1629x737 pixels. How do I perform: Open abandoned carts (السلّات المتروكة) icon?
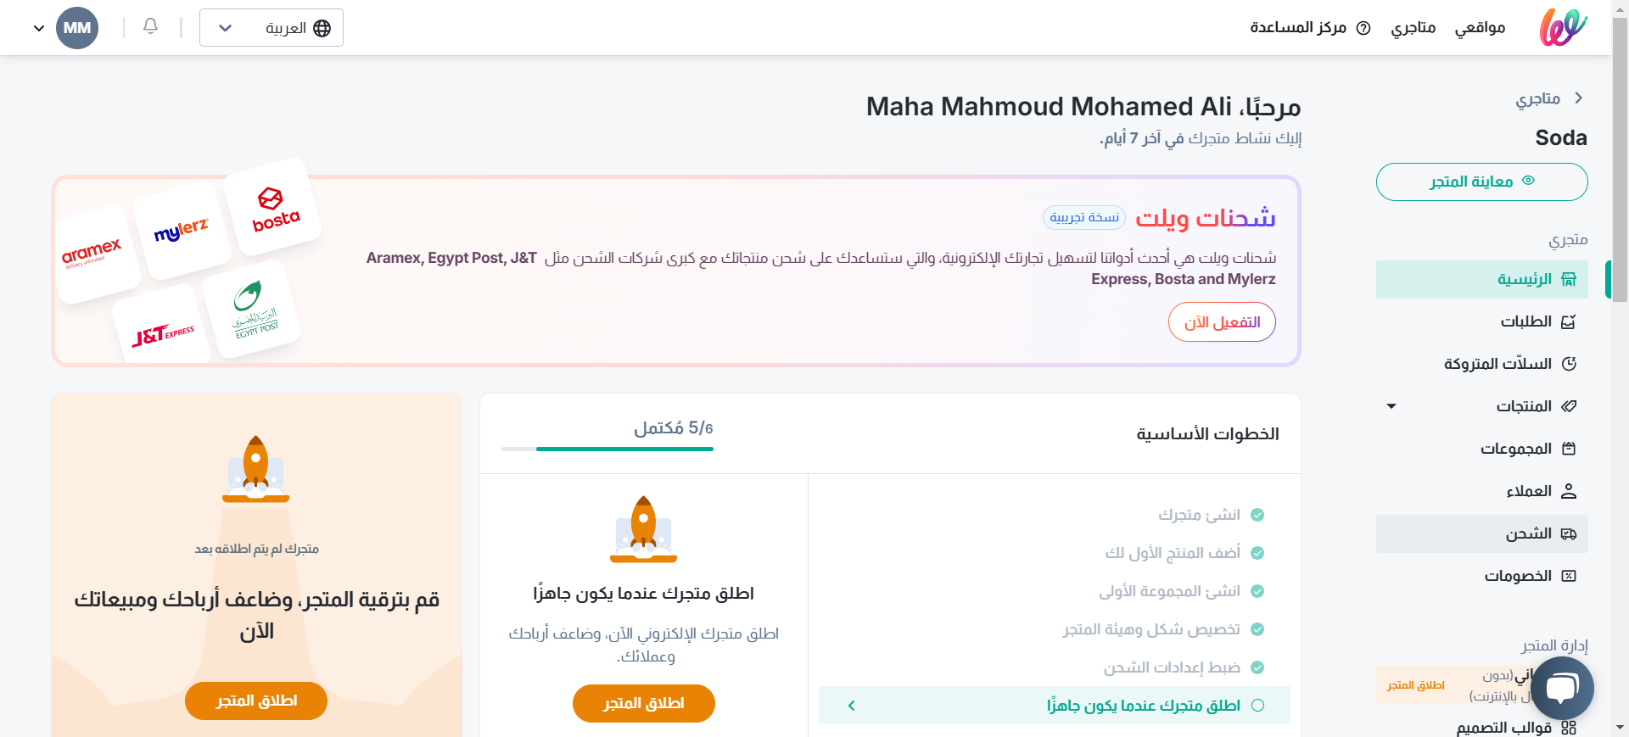(x=1569, y=364)
